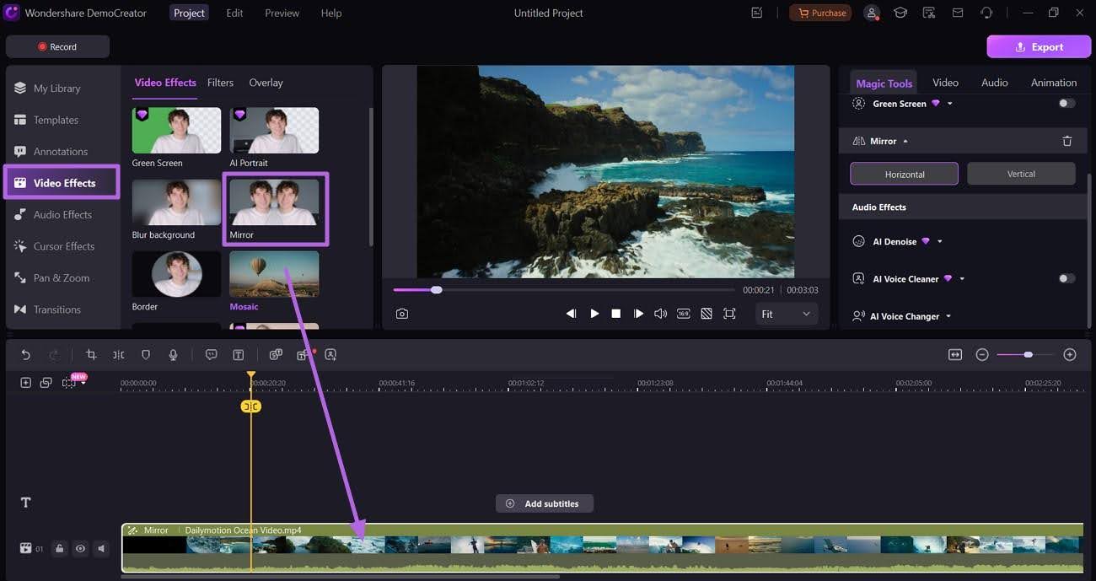This screenshot has width=1096, height=581.
Task: Open the Project menu
Action: tap(189, 13)
